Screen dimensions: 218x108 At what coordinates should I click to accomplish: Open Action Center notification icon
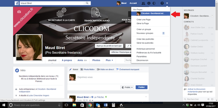(x=202, y=105)
